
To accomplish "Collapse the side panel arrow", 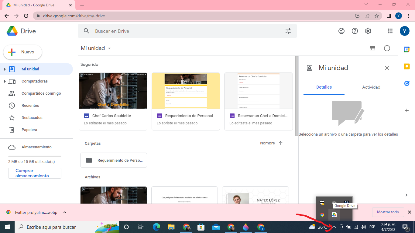I will 406,195.
